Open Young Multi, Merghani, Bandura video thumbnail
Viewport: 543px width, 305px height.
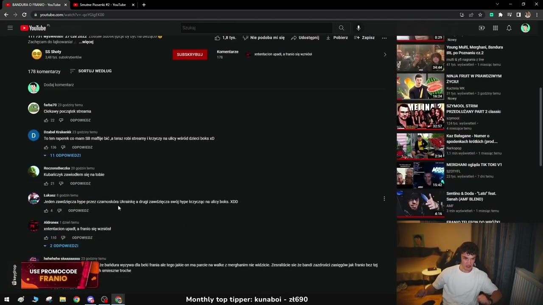pyautogui.click(x=420, y=57)
